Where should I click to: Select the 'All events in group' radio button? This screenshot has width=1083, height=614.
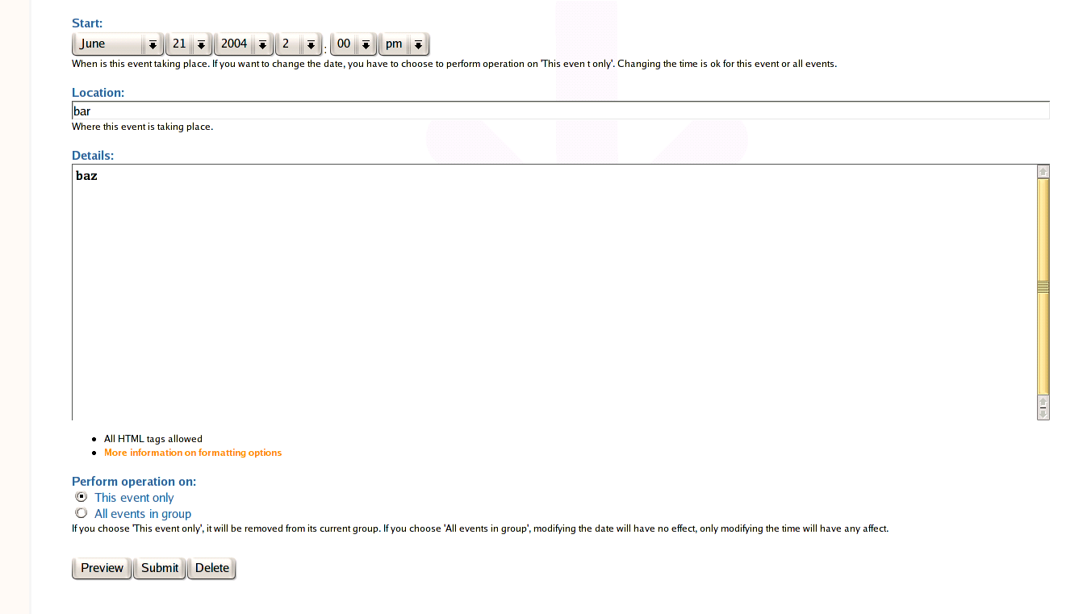81,512
